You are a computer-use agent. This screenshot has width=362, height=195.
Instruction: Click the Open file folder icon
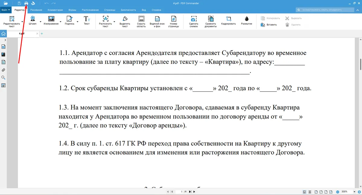tap(6, 3)
